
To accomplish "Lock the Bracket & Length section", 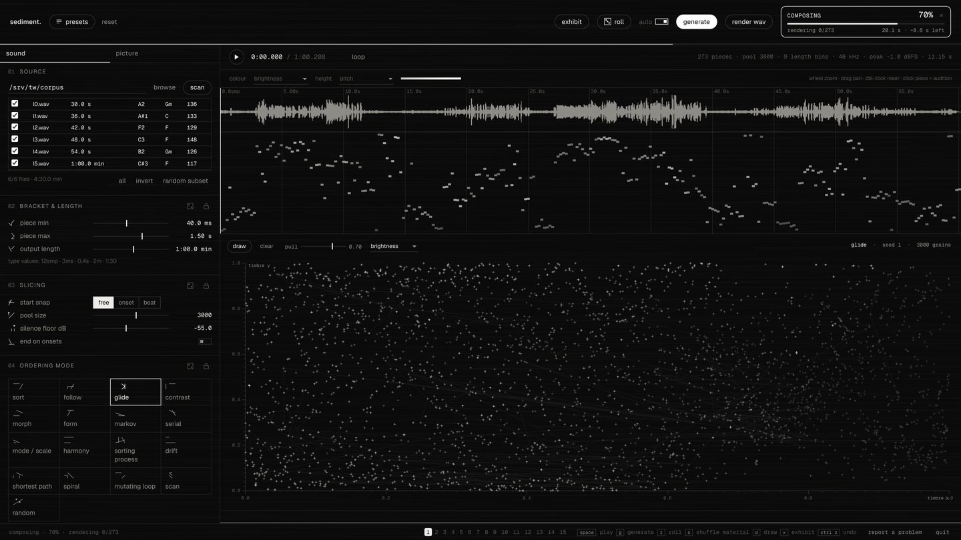I will (206, 206).
